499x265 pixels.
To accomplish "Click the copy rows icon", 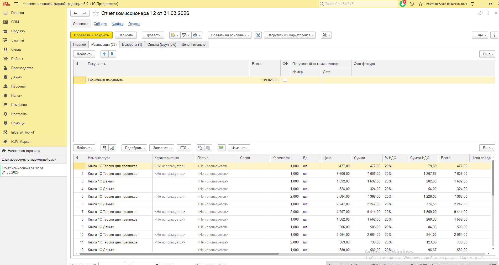I will point(200,148).
